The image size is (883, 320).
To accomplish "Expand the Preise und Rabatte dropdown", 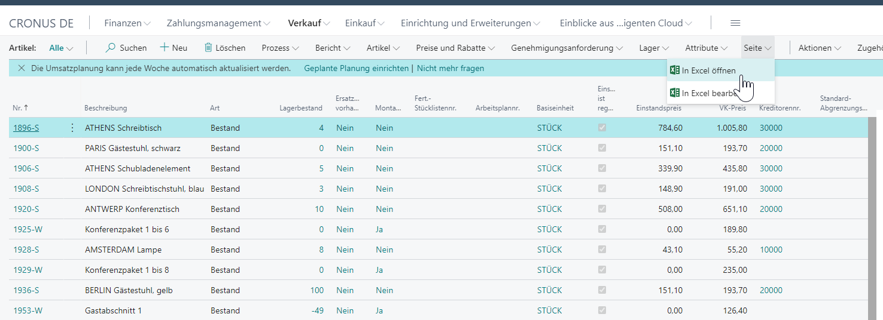I will tap(455, 48).
